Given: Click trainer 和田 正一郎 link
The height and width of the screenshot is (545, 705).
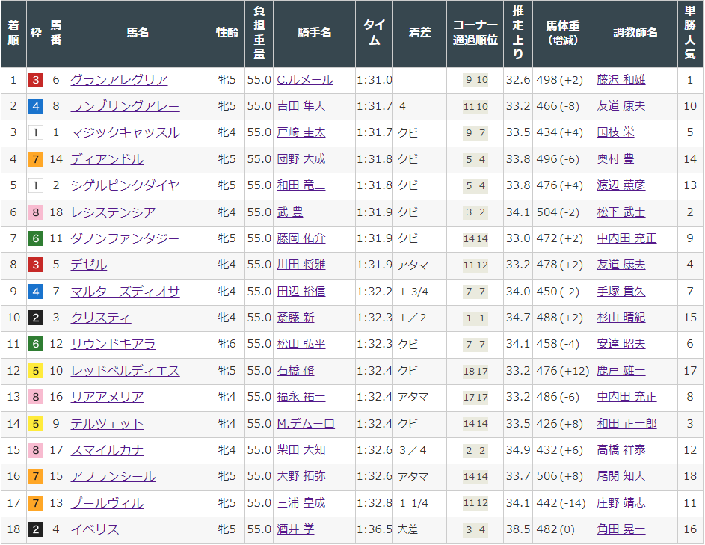Looking at the screenshot, I should point(627,424).
